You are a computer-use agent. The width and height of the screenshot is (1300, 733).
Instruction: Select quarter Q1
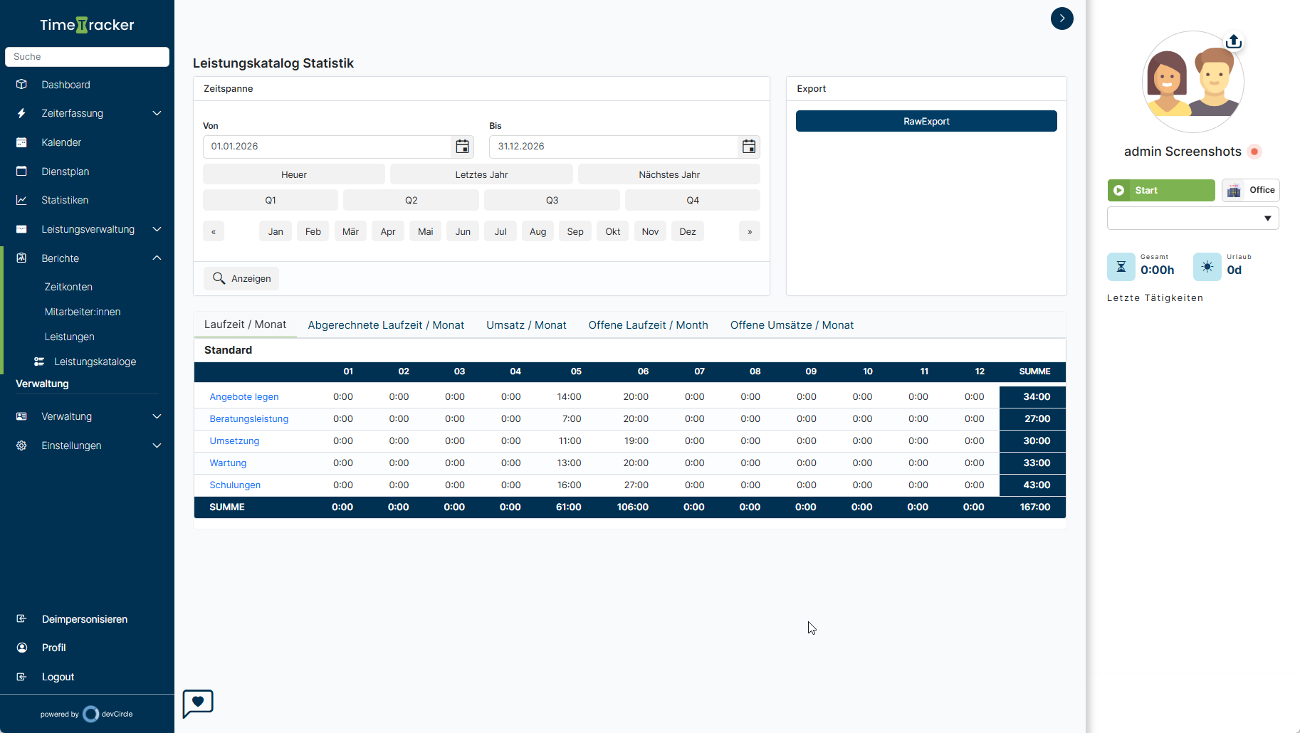coord(271,200)
